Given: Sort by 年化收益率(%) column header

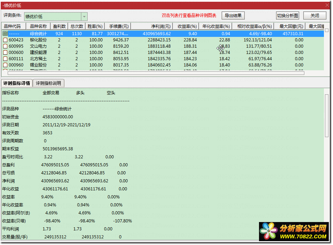Looking at the screenshot, I should (215, 26).
